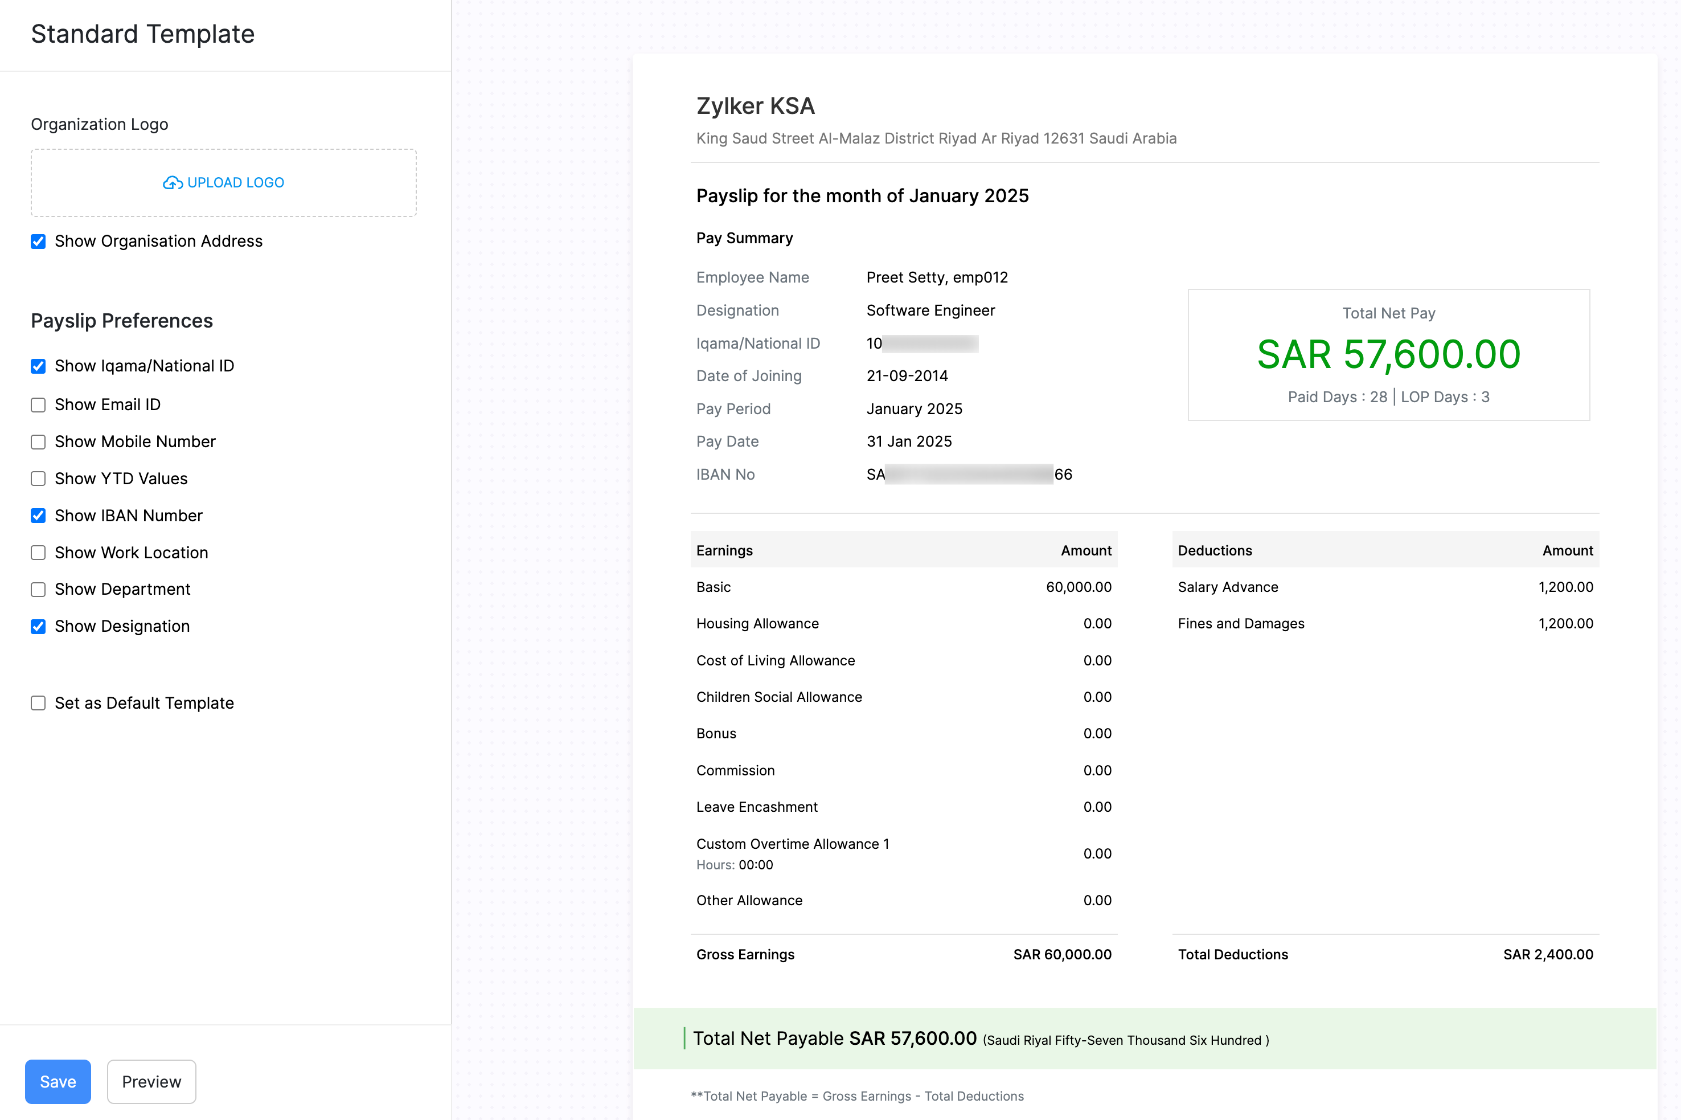Check Show YTD Values

(x=39, y=479)
